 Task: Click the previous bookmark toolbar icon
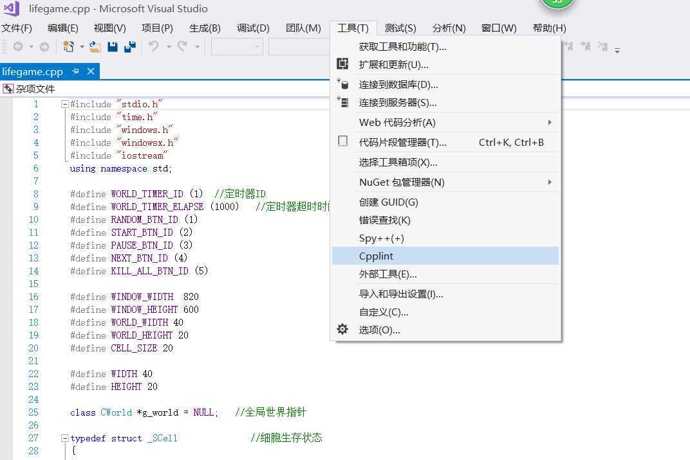point(568,46)
